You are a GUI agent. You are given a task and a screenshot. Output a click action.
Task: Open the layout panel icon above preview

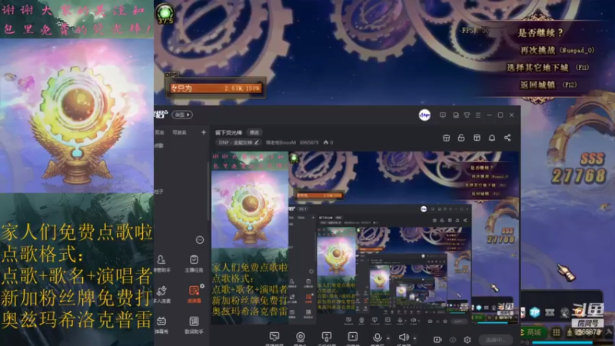pos(477,138)
